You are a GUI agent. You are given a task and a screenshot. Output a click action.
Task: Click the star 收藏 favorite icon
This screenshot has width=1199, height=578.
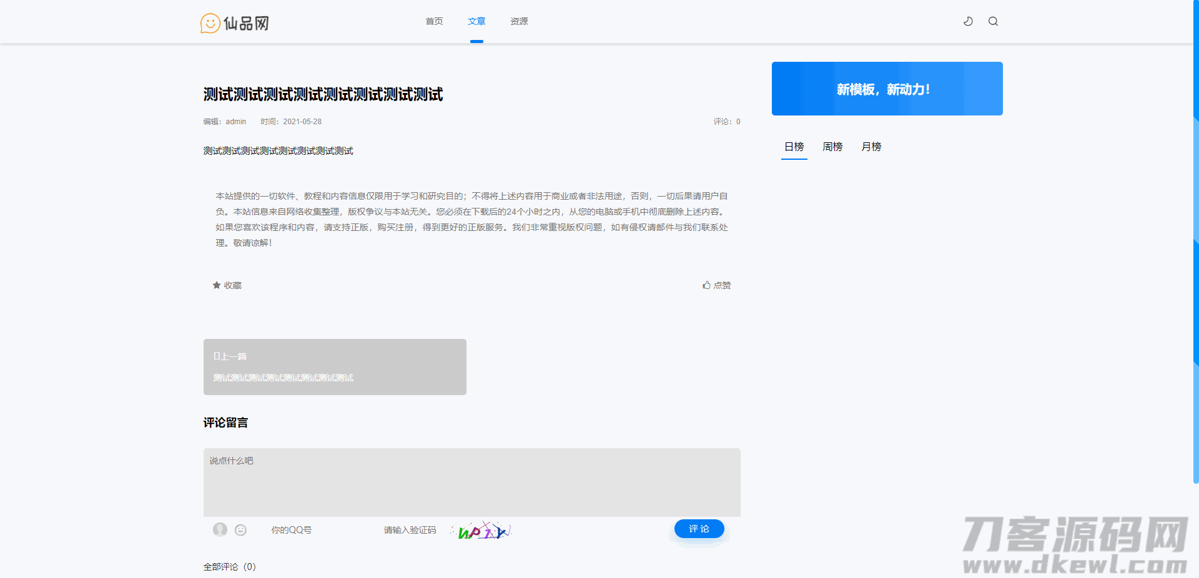[217, 285]
